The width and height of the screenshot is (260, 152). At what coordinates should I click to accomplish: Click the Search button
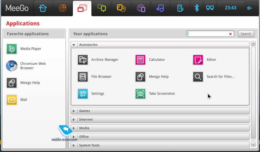click(246, 34)
